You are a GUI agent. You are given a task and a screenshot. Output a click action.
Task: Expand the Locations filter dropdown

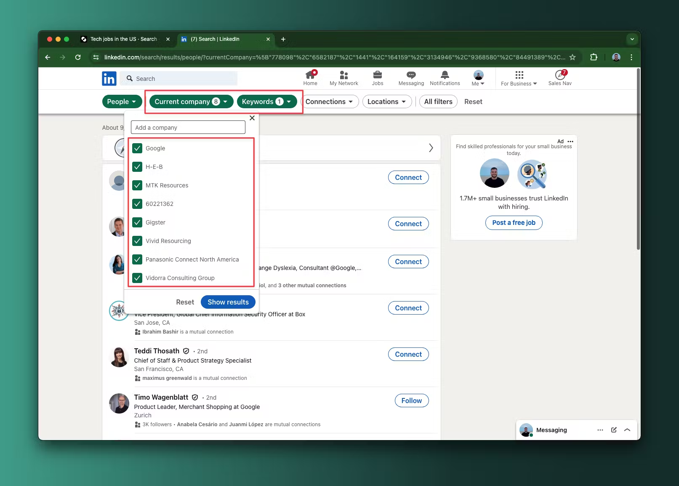coord(387,101)
